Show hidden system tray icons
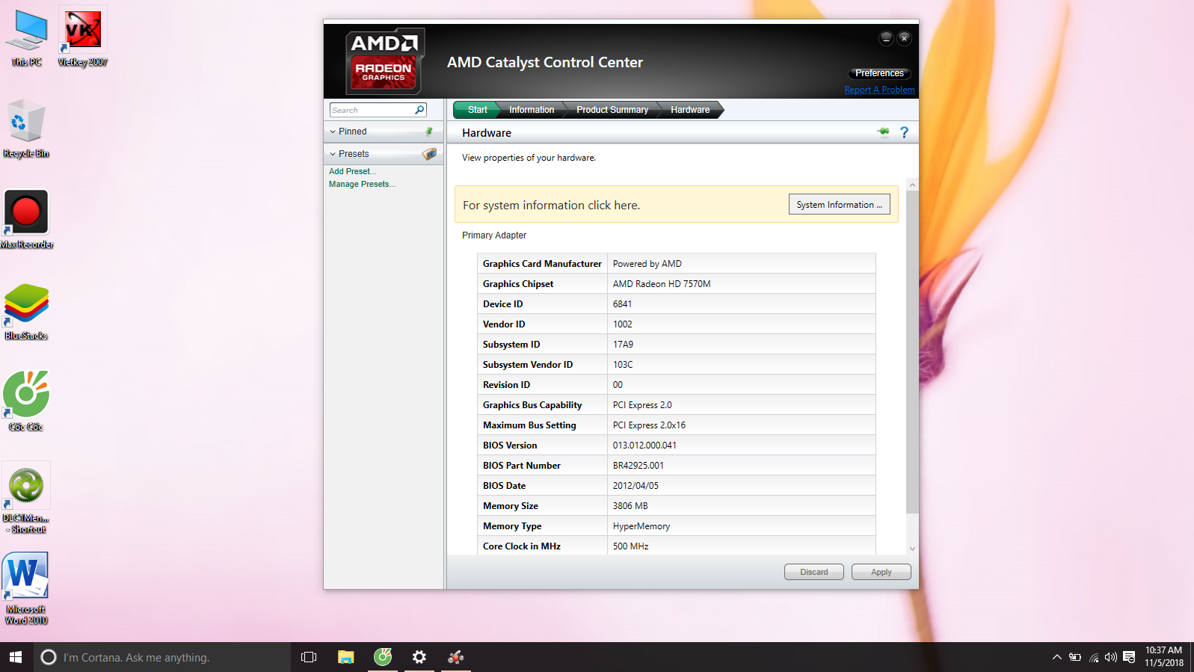Image resolution: width=1194 pixels, height=672 pixels. [x=1056, y=657]
